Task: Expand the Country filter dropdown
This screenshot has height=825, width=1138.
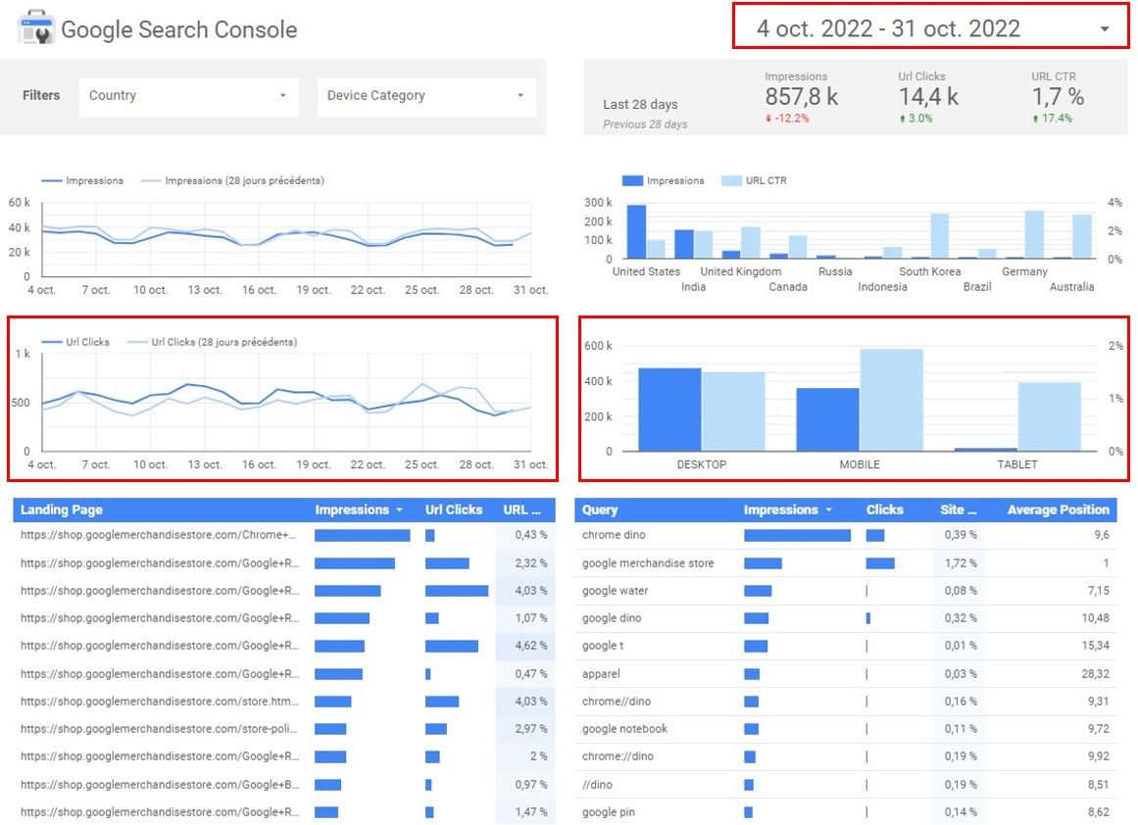Action: tap(189, 96)
